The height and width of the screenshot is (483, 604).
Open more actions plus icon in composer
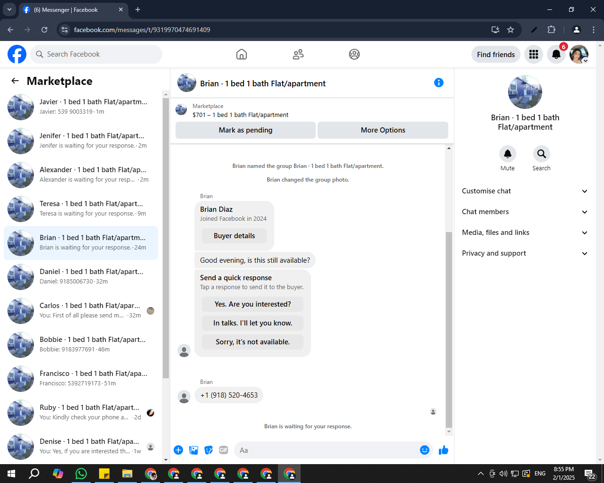tap(178, 450)
